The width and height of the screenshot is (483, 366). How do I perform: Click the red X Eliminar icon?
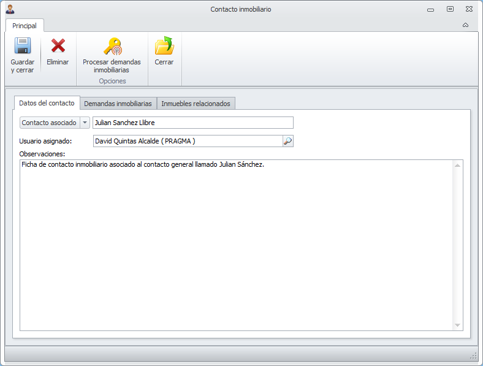pos(58,45)
